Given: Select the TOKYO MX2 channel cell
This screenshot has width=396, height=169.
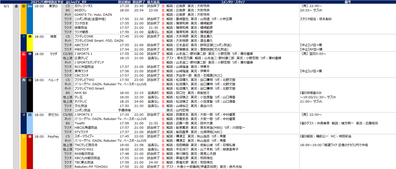Looking at the screenshot, I should point(83,149).
